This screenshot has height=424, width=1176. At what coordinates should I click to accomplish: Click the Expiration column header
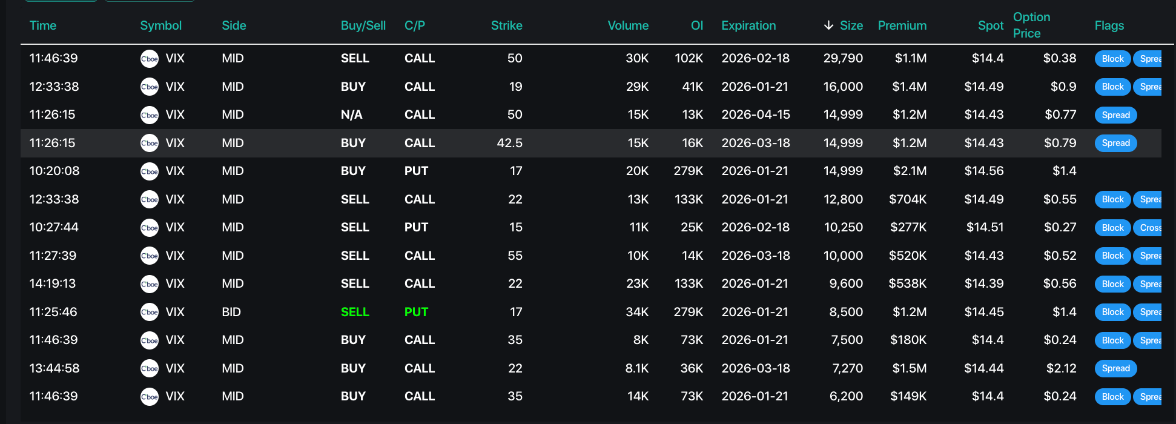click(x=748, y=25)
